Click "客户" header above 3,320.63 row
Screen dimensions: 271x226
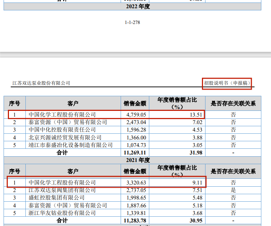pyautogui.click(x=73, y=171)
